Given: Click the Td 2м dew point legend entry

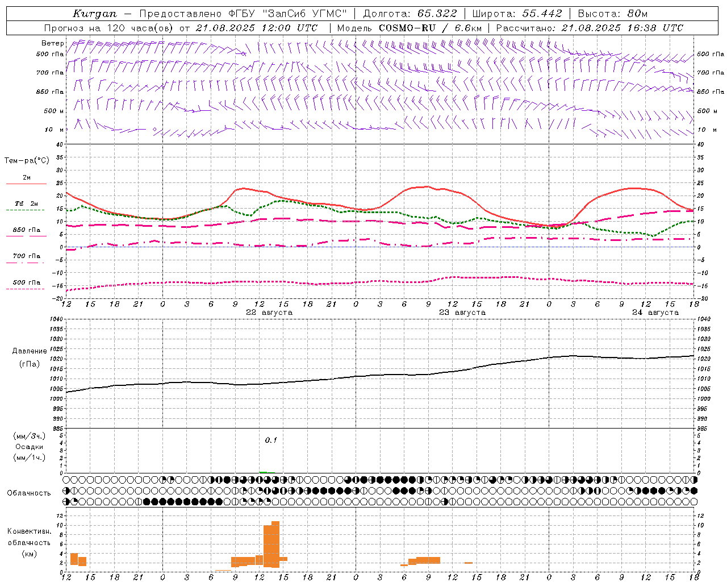Looking at the screenshot, I should (x=26, y=203).
